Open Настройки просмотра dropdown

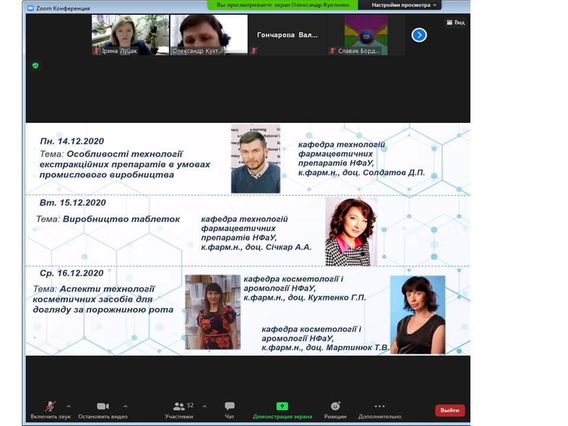(404, 5)
